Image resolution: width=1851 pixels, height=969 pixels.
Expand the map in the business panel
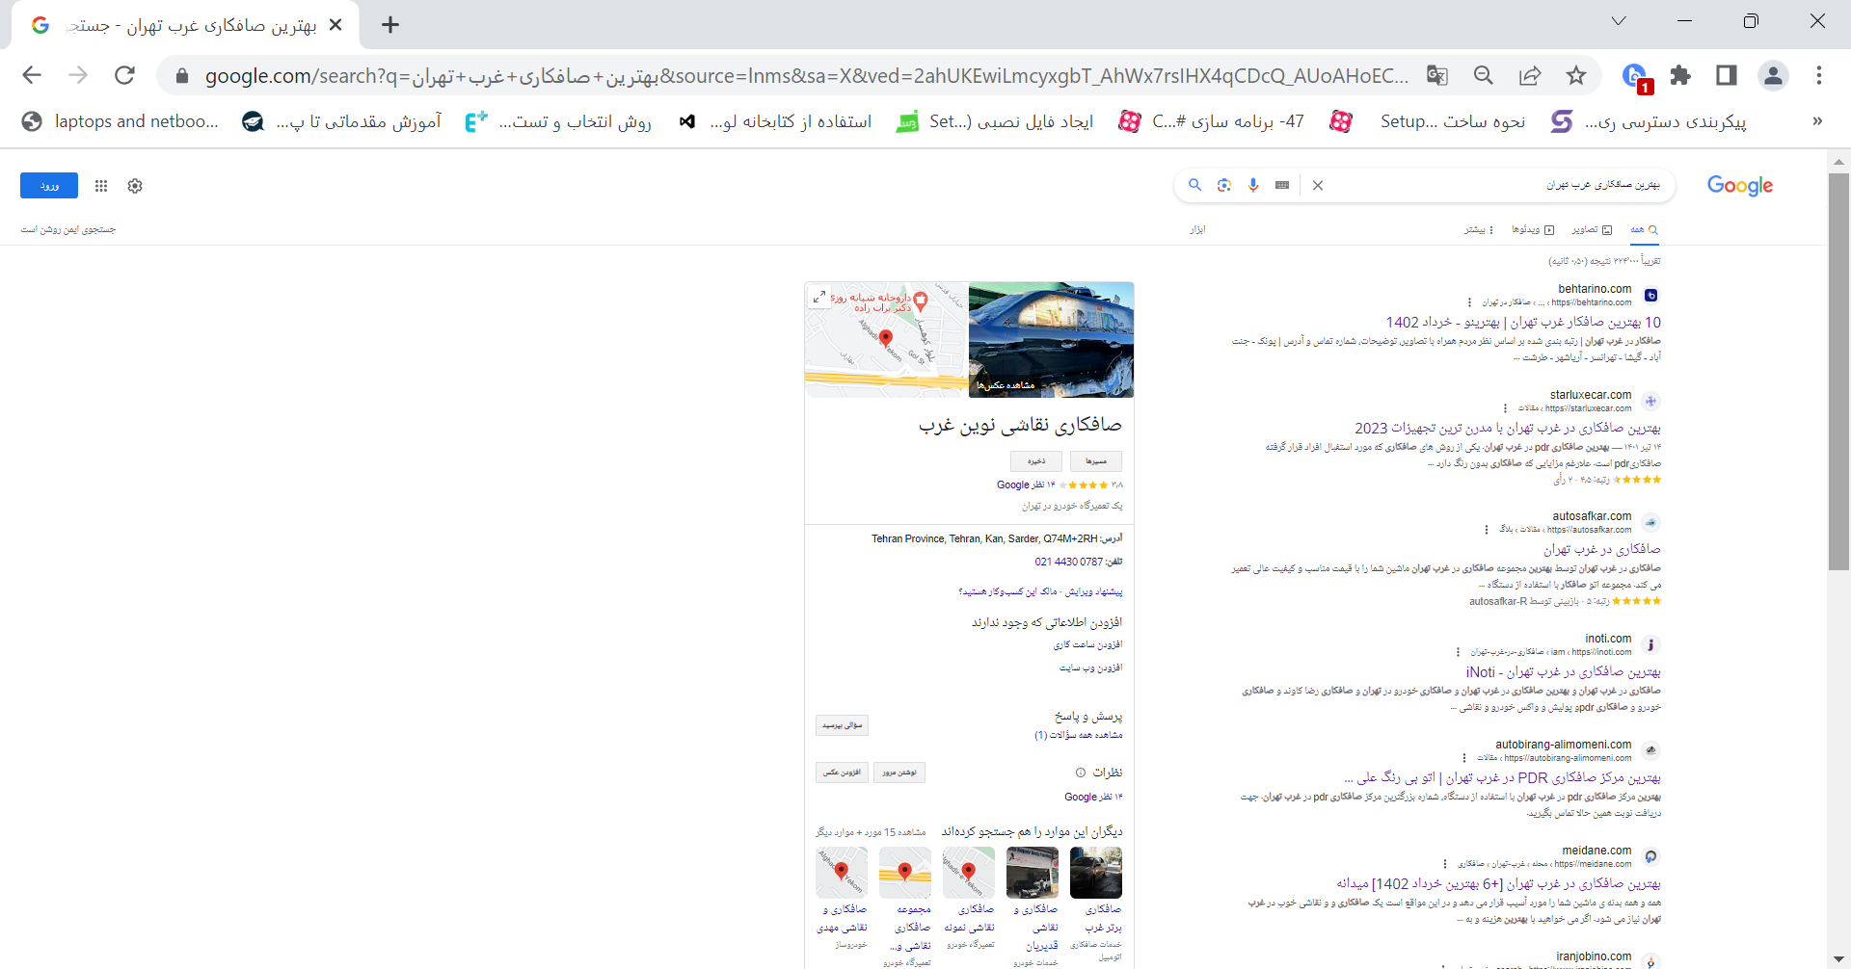point(818,297)
